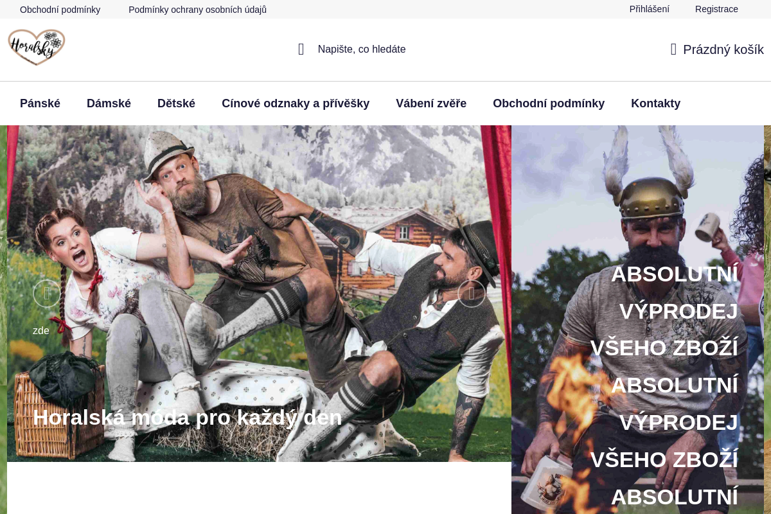Screen dimensions: 771x514
Task: Click the Přihlášení login link
Action: pyautogui.click(x=650, y=9)
